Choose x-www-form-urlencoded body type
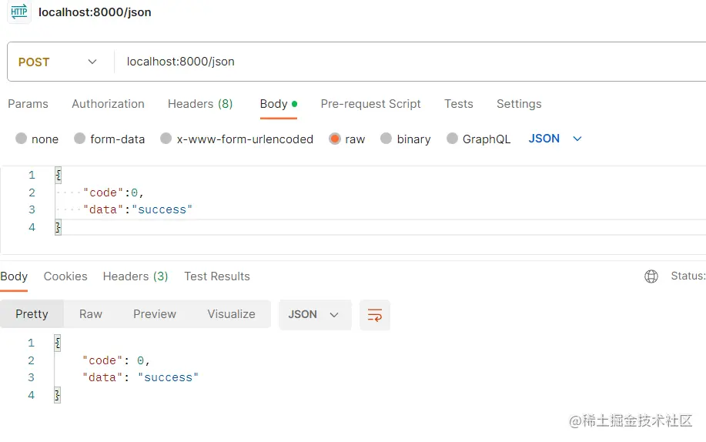The width and height of the screenshot is (706, 442). pos(166,139)
